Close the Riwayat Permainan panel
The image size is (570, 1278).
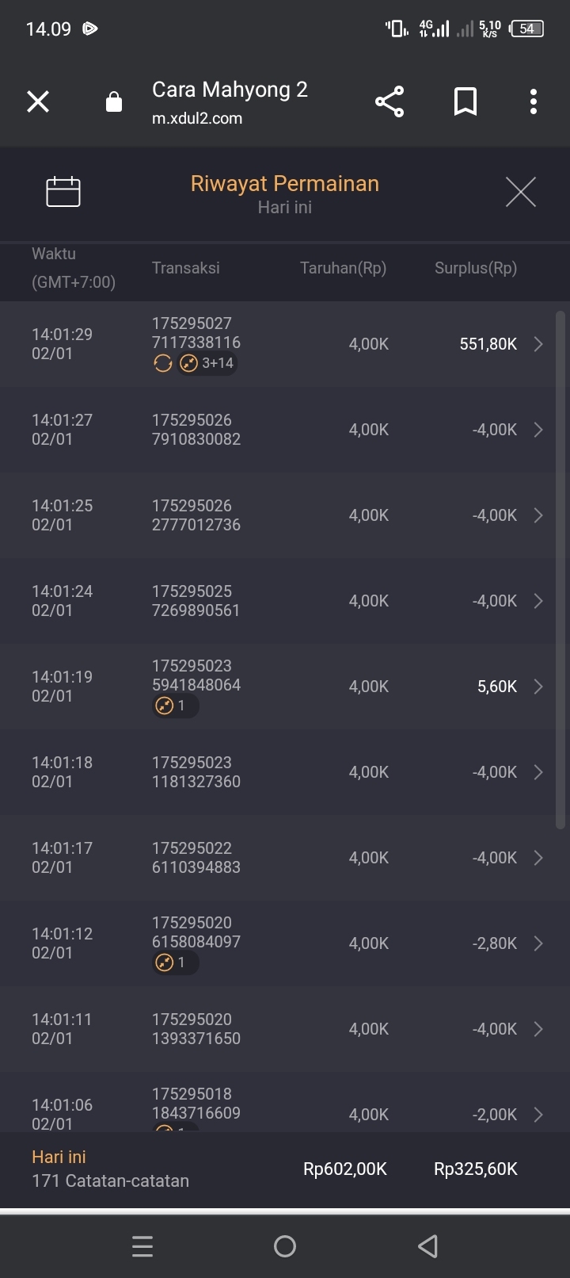[520, 192]
